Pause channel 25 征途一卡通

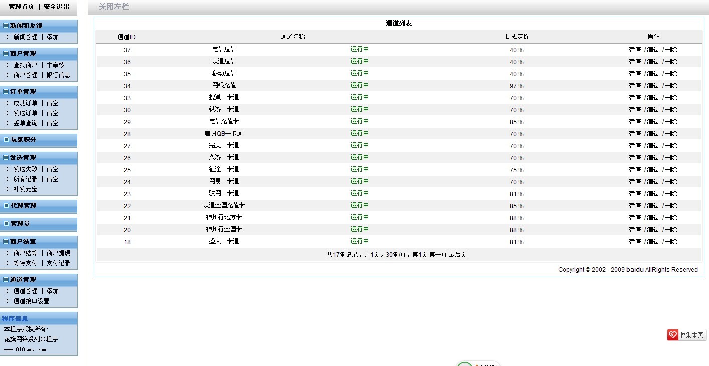[x=635, y=170]
